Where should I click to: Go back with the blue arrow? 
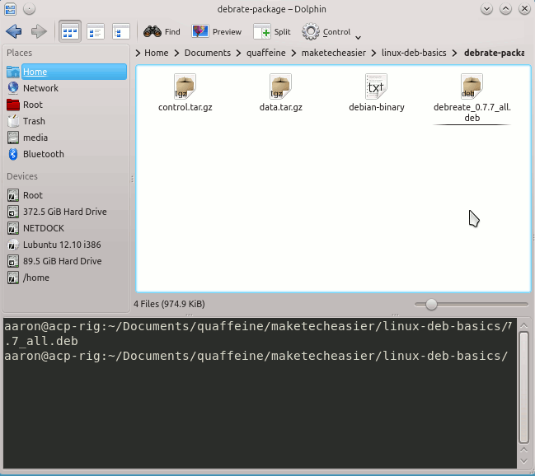pyautogui.click(x=14, y=32)
